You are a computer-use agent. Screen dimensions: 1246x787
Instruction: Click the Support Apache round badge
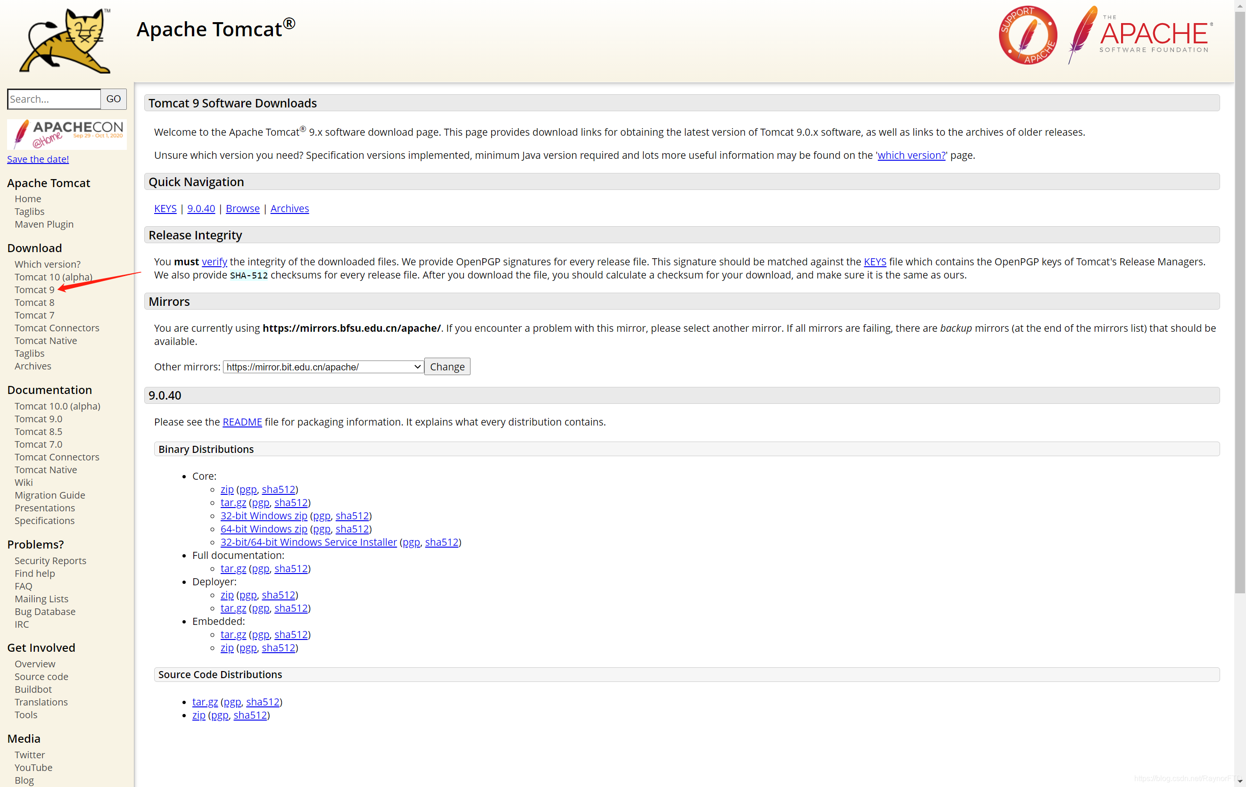tap(1027, 35)
